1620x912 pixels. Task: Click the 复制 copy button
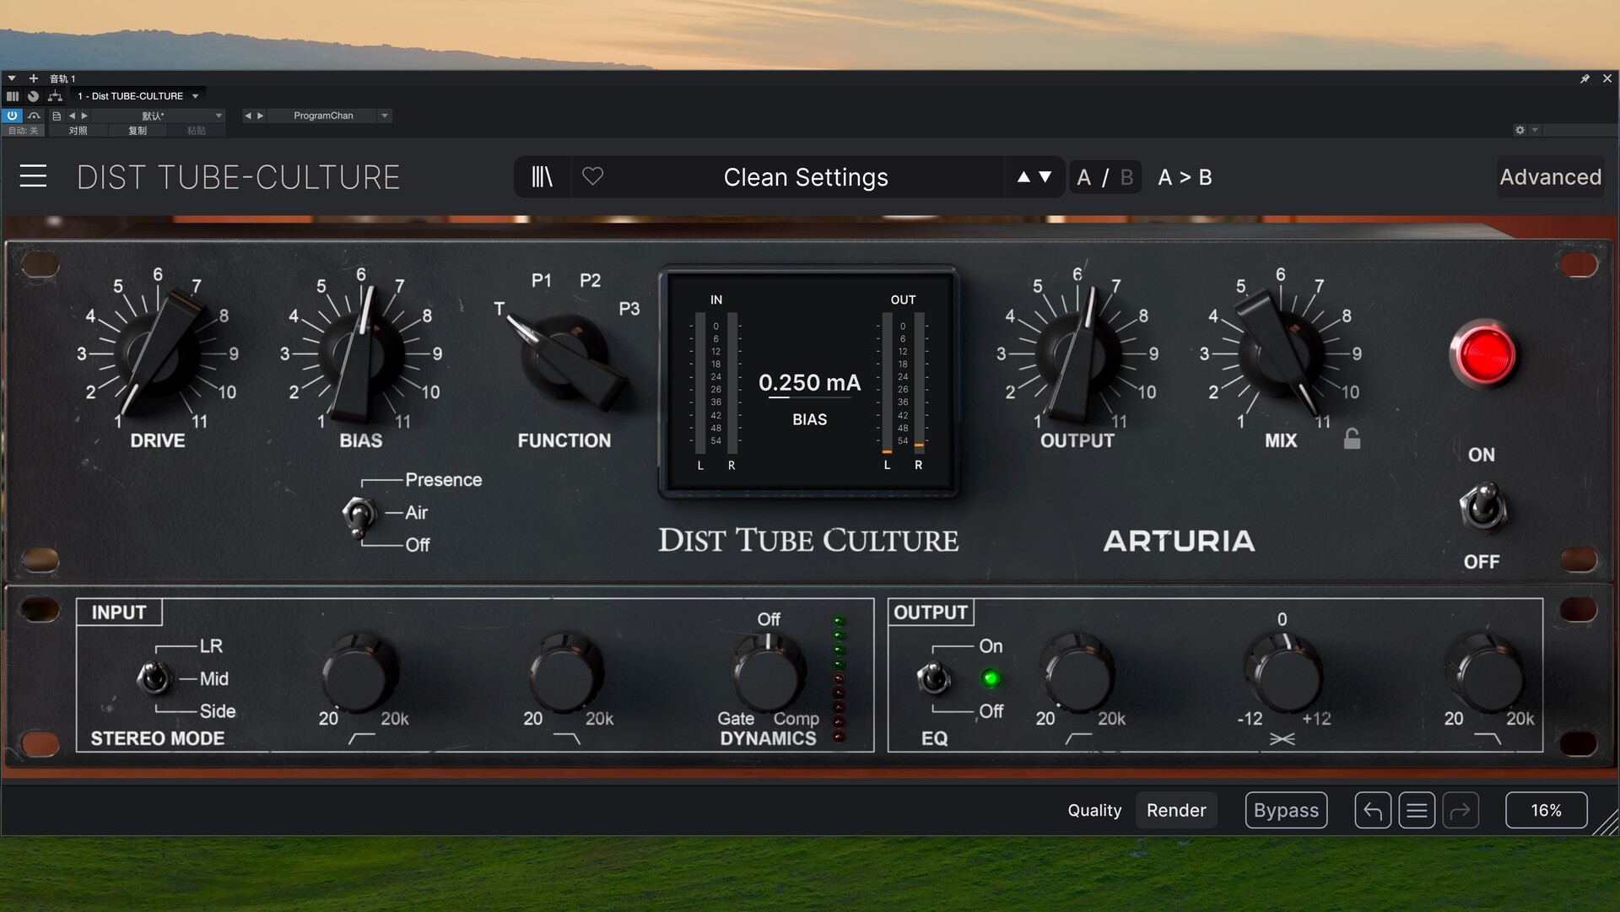point(138,131)
